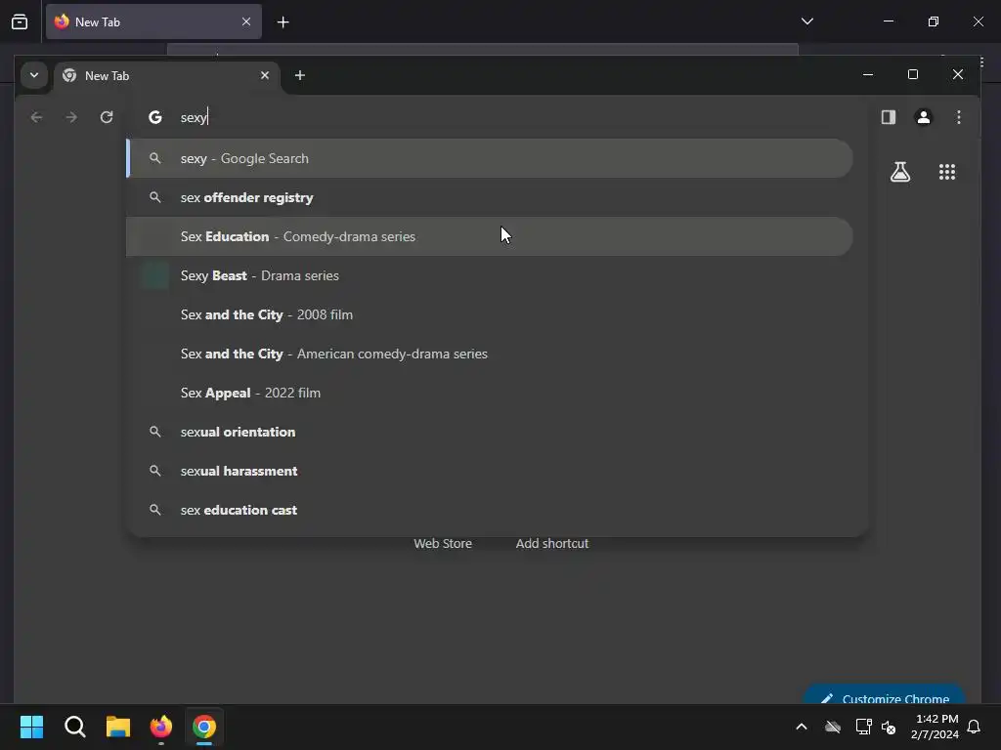Click the Customize Chrome button
This screenshot has height=750, width=1001.
pyautogui.click(x=884, y=695)
